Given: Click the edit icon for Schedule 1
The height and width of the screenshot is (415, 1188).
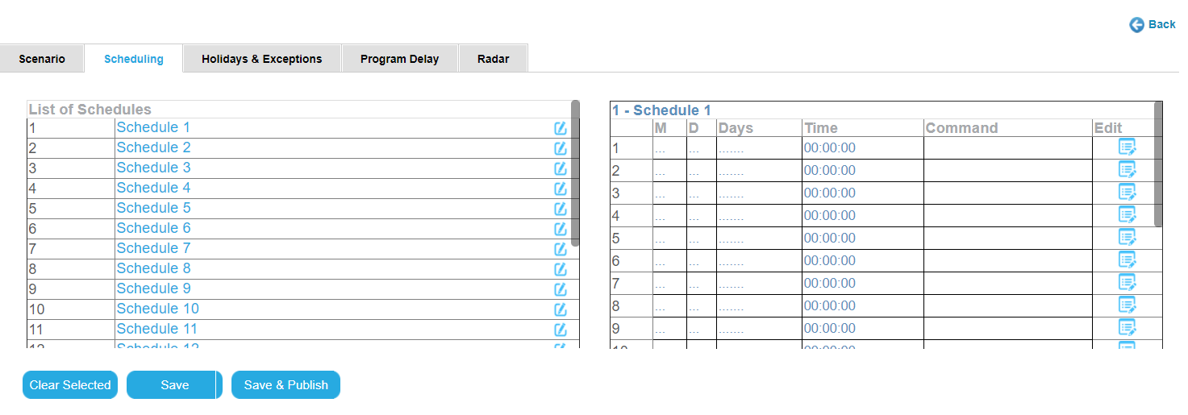Looking at the screenshot, I should tap(560, 128).
